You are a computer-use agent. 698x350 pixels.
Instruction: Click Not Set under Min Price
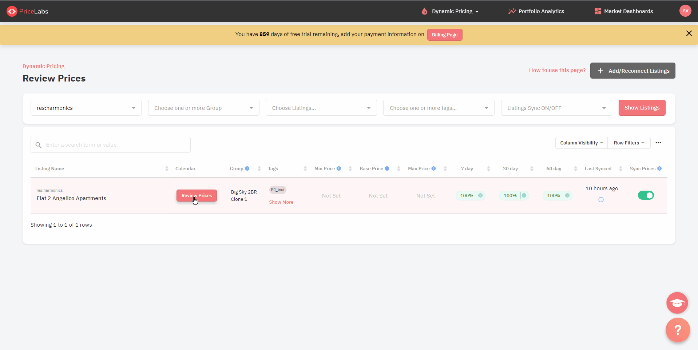[x=331, y=196]
